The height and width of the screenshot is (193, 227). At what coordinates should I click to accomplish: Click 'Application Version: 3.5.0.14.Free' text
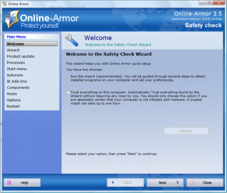[x=197, y=19]
